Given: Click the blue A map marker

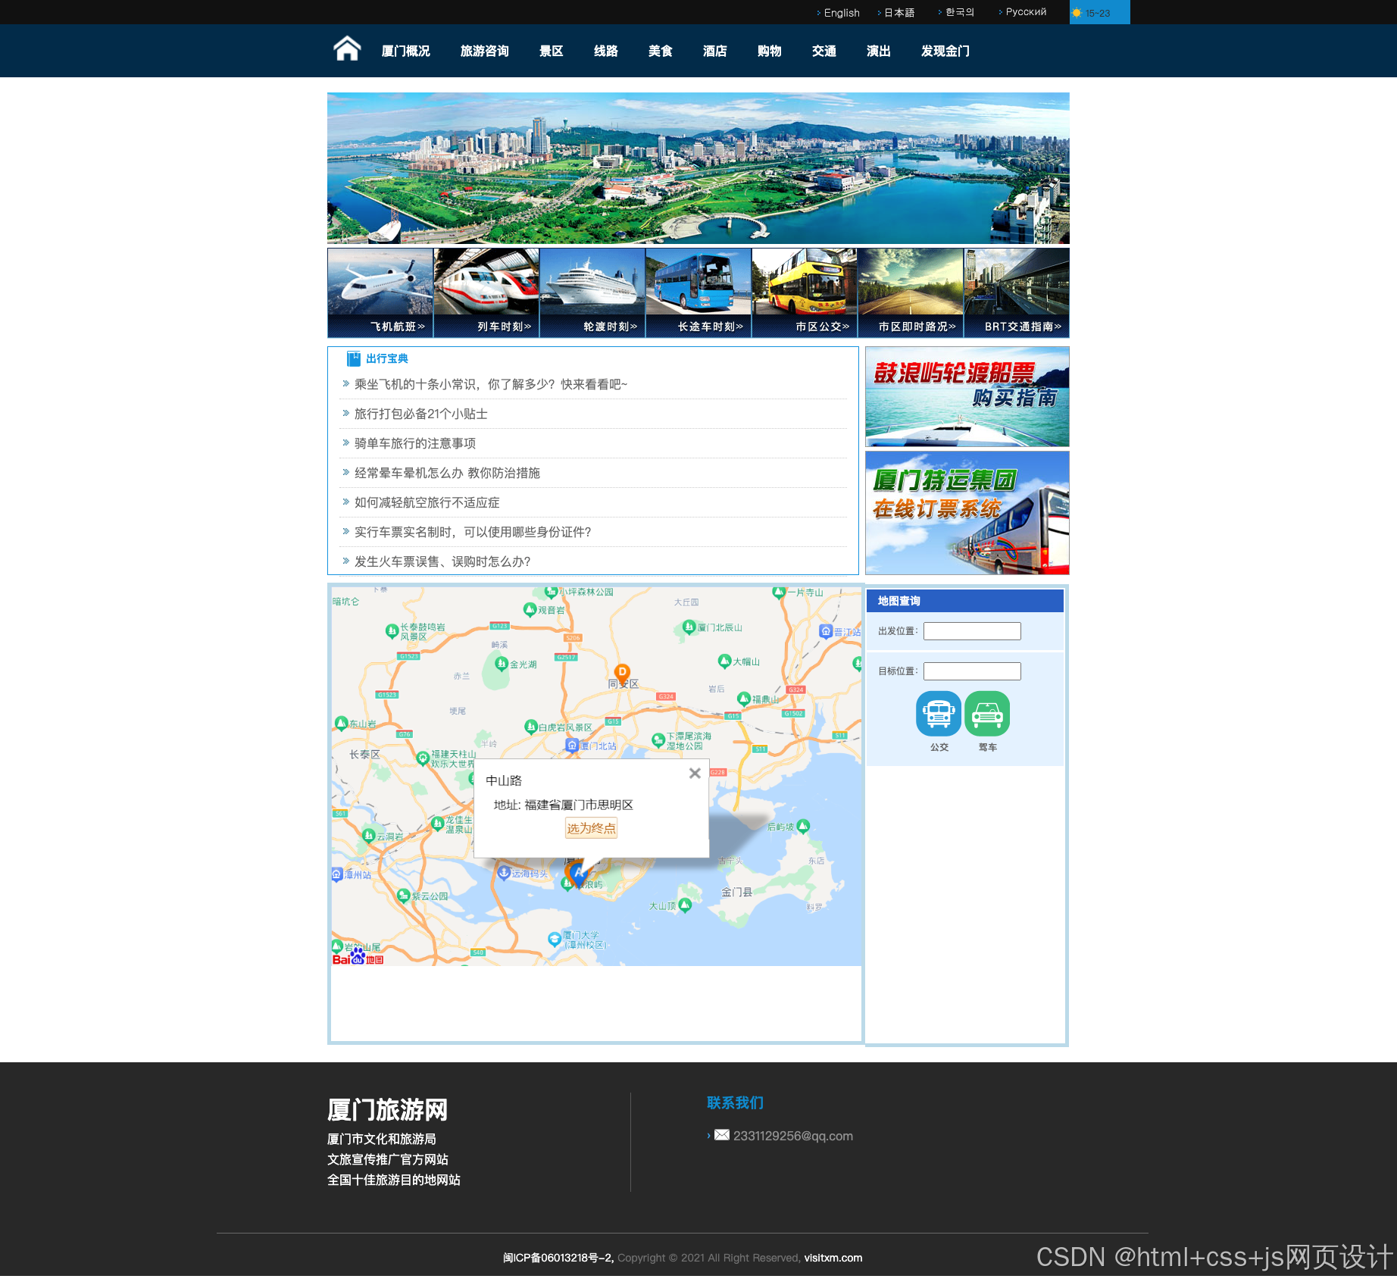Looking at the screenshot, I should pos(578,874).
